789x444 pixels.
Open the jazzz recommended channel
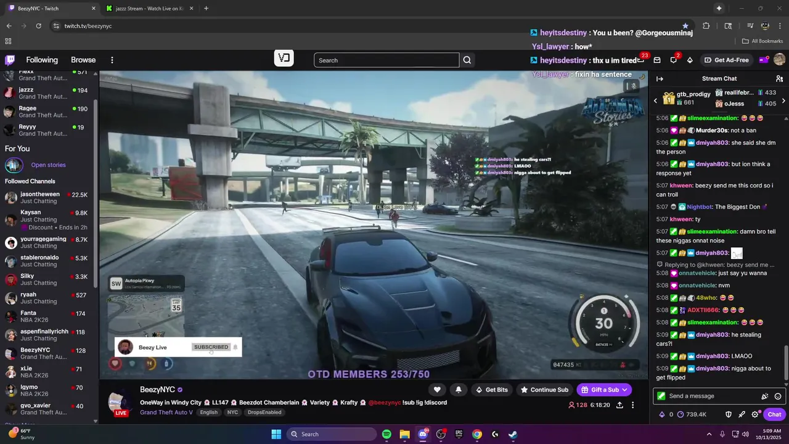tap(47, 93)
